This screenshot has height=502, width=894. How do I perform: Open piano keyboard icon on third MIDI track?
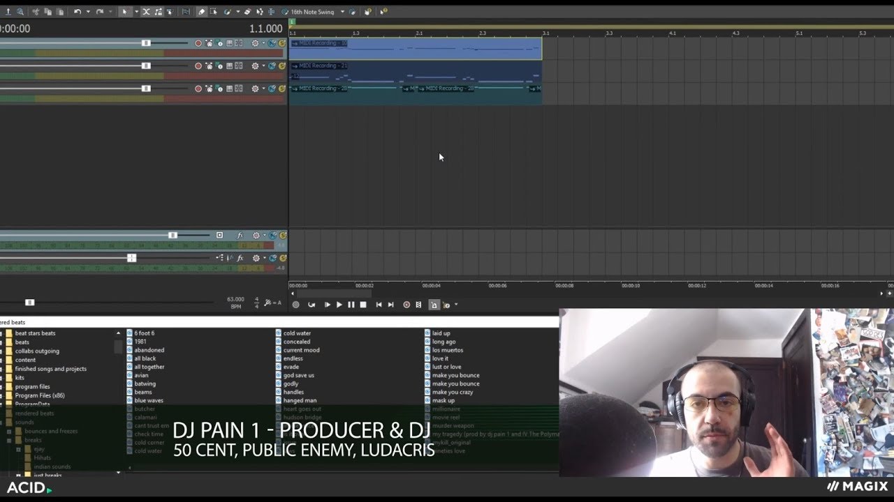[x=229, y=89]
